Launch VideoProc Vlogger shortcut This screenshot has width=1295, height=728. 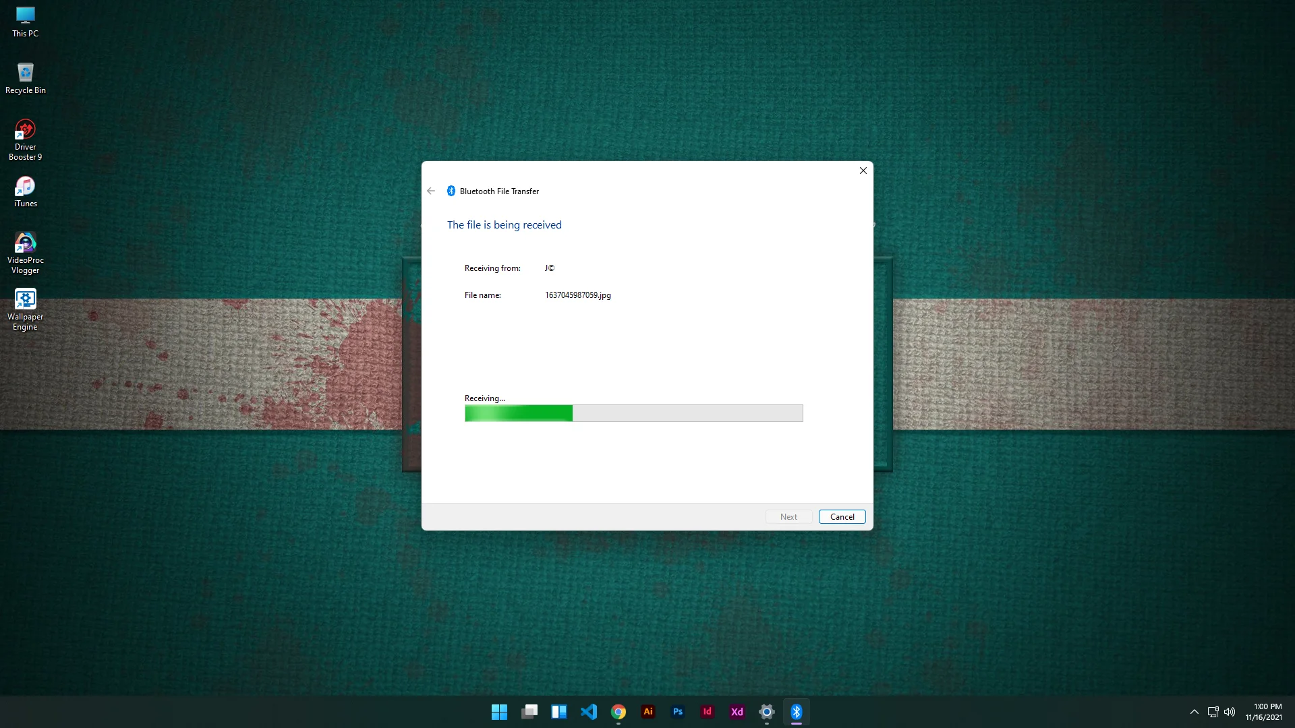click(25, 253)
